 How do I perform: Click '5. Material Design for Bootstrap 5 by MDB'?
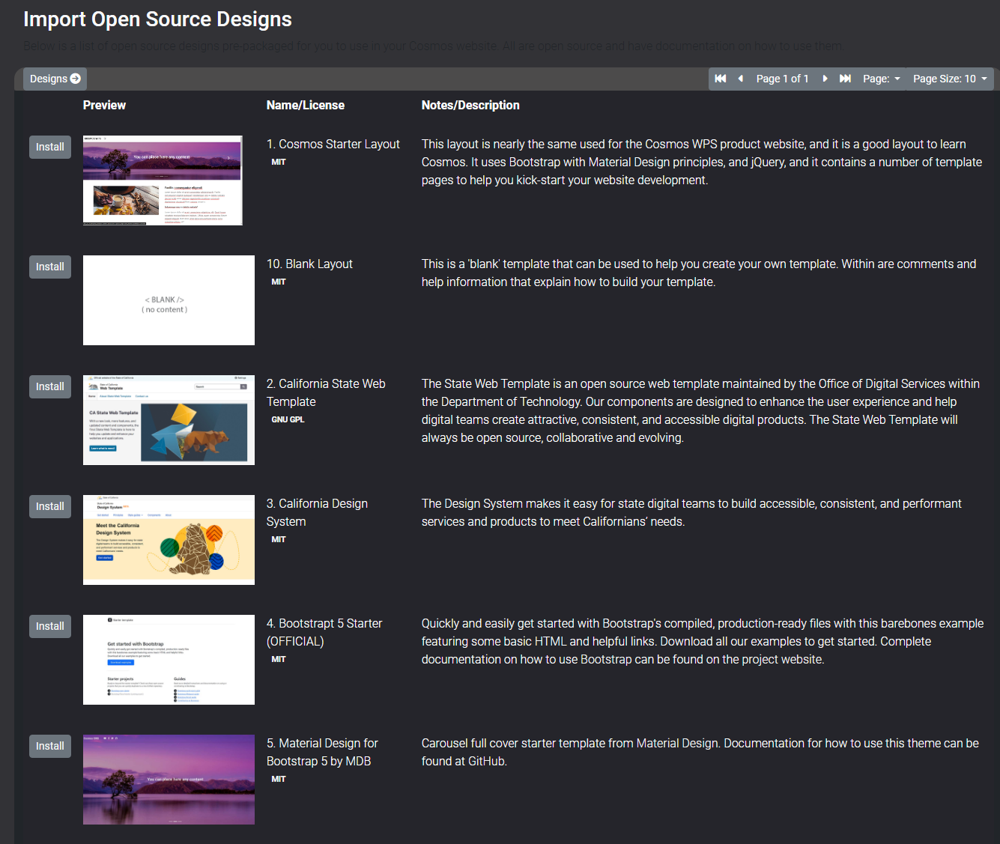coord(322,752)
